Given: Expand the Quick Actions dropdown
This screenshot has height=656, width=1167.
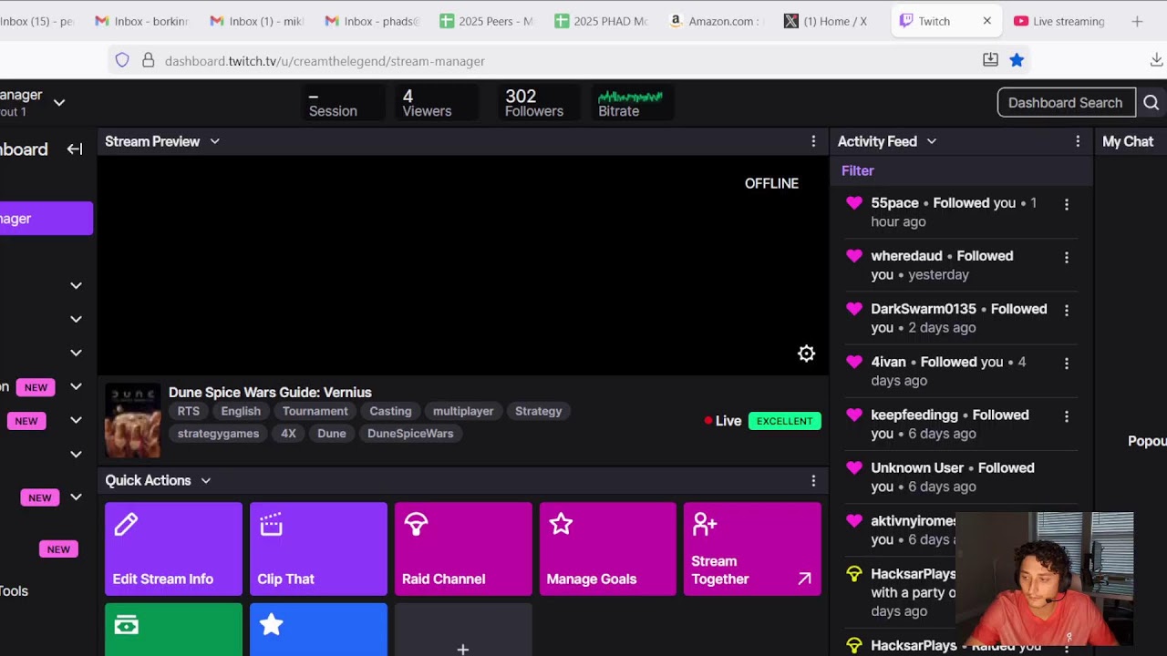Looking at the screenshot, I should (206, 480).
